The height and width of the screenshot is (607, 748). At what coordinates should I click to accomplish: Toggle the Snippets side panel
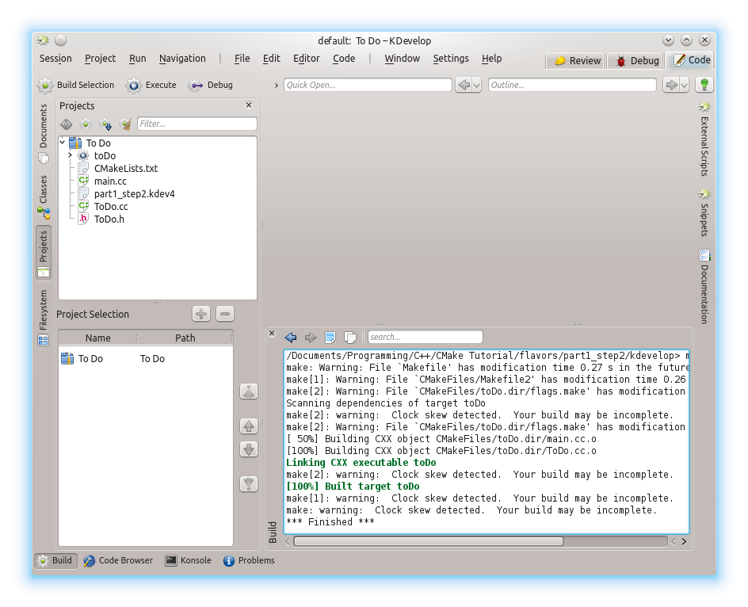[704, 213]
